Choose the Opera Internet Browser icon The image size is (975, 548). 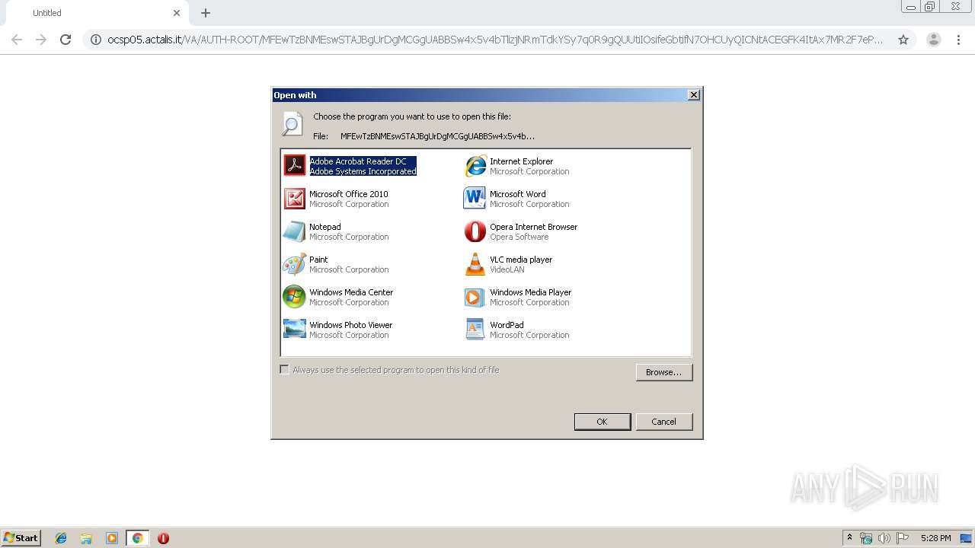pos(475,231)
